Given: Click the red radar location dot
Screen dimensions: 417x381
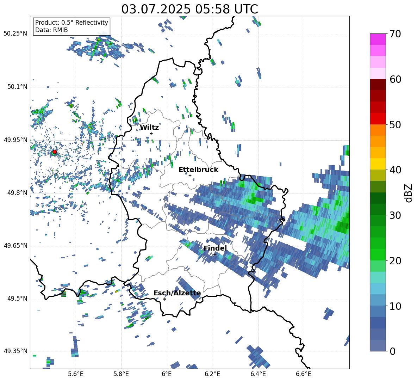Looking at the screenshot, I should coord(55,152).
